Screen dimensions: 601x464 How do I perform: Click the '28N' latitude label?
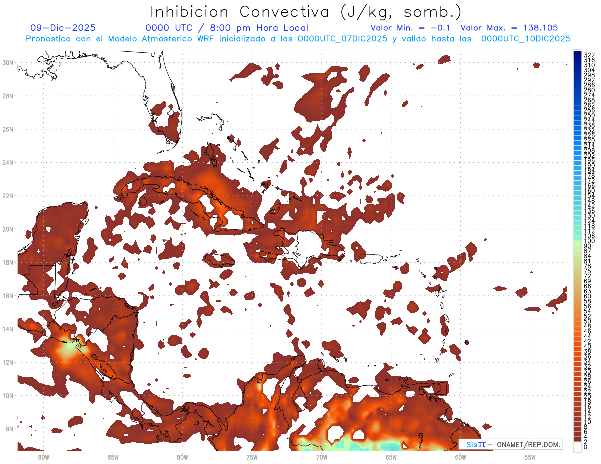pyautogui.click(x=9, y=96)
